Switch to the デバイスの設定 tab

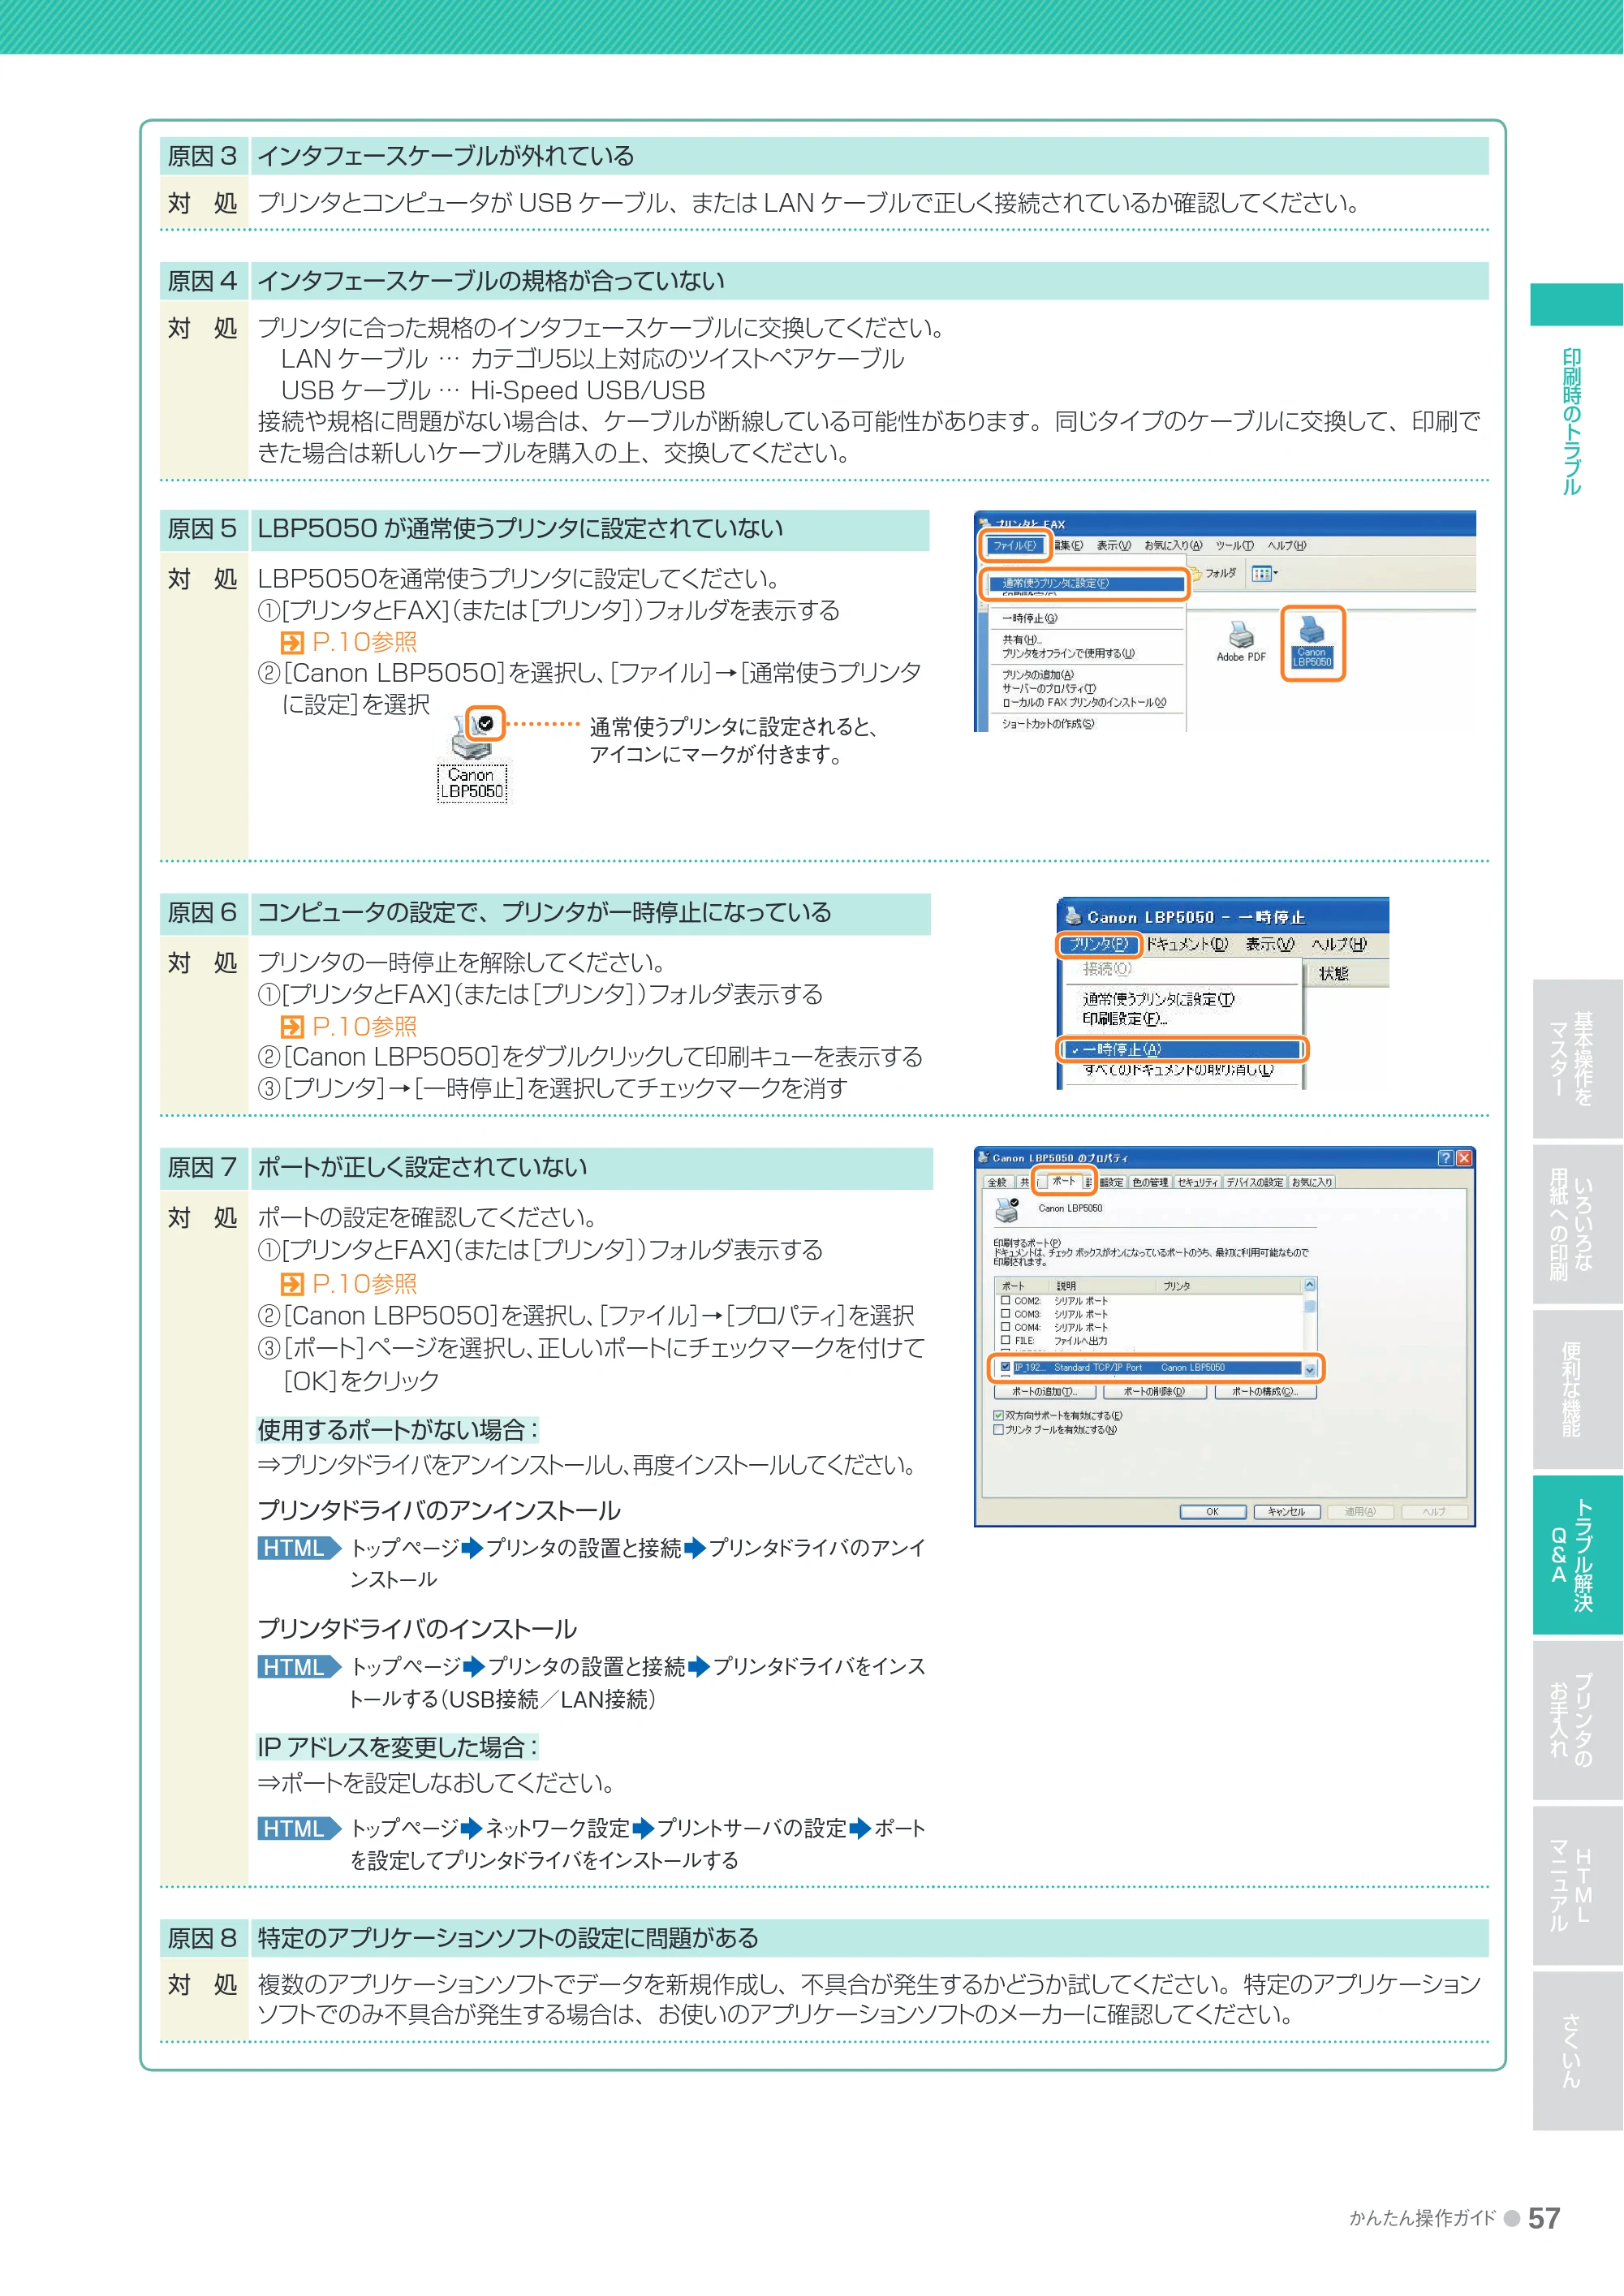coord(1254,1182)
